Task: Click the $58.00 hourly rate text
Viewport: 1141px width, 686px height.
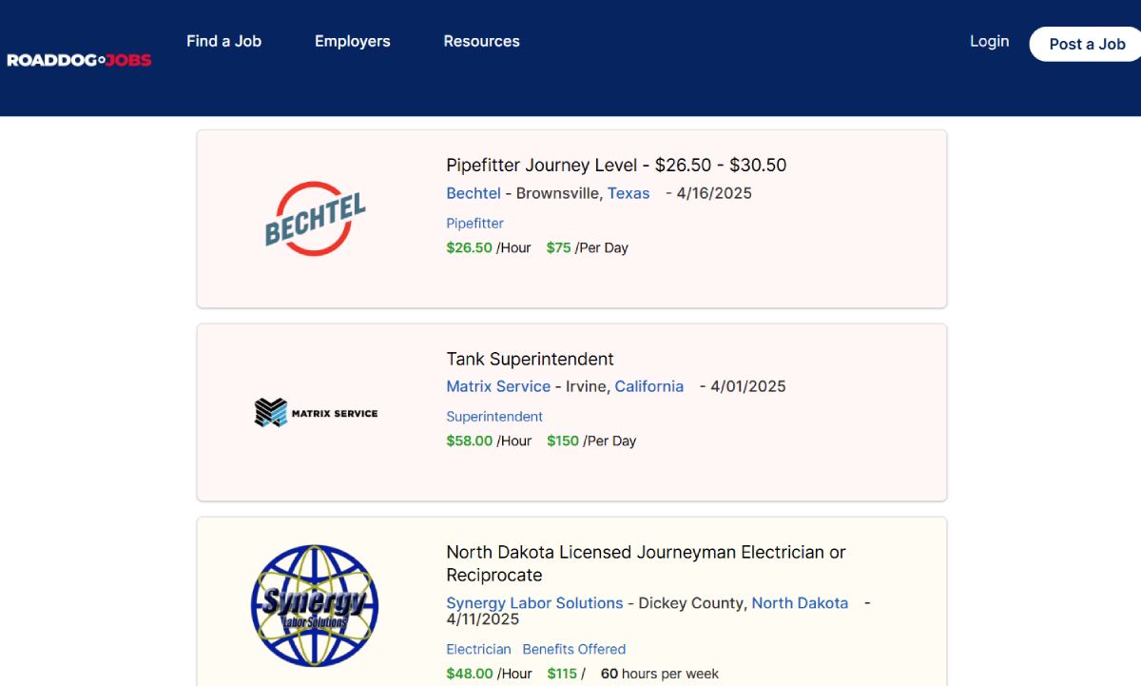Action: coord(469,441)
